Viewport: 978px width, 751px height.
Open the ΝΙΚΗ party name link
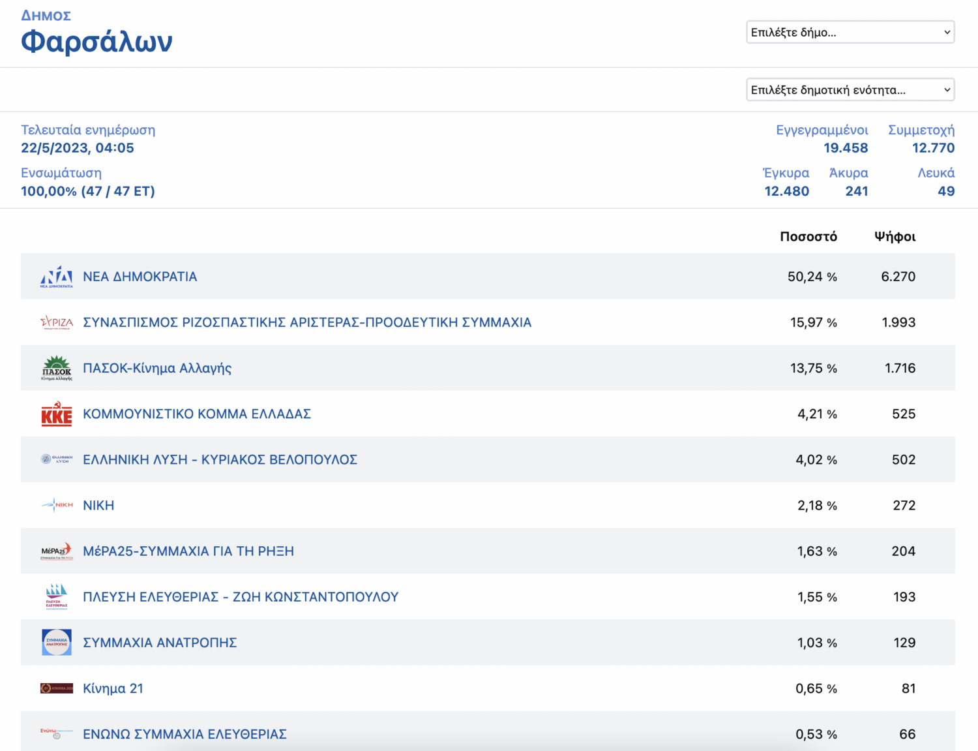(98, 505)
